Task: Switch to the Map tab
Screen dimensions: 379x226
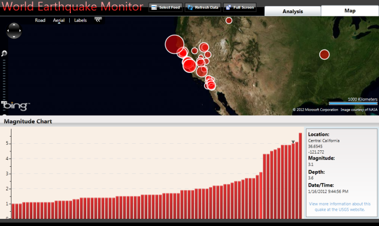Action: tap(350, 10)
